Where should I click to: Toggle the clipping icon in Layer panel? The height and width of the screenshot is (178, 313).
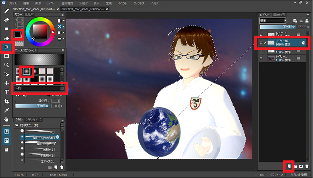(301, 21)
